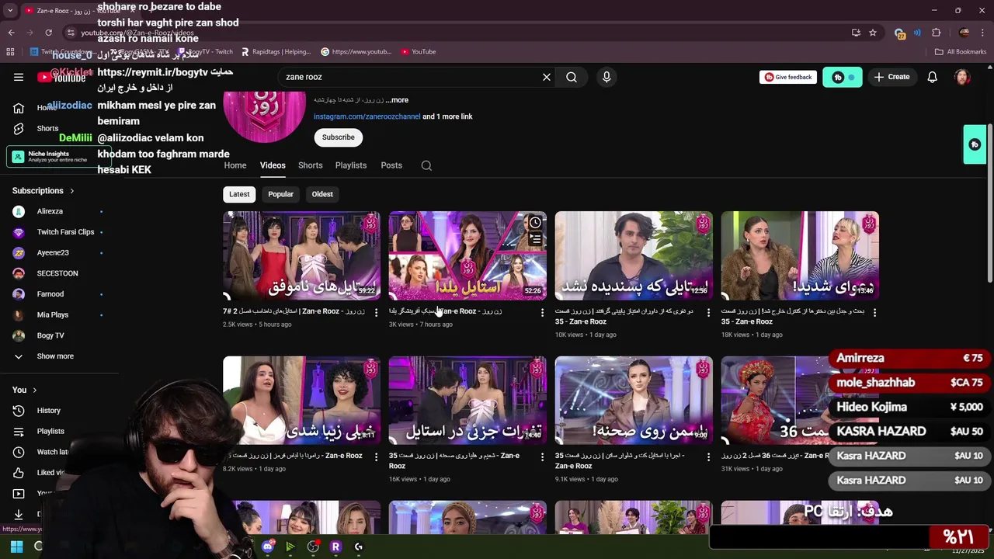Open options menu for the 12:56 video
Screen dimensions: 994x559
pyautogui.click(x=708, y=312)
